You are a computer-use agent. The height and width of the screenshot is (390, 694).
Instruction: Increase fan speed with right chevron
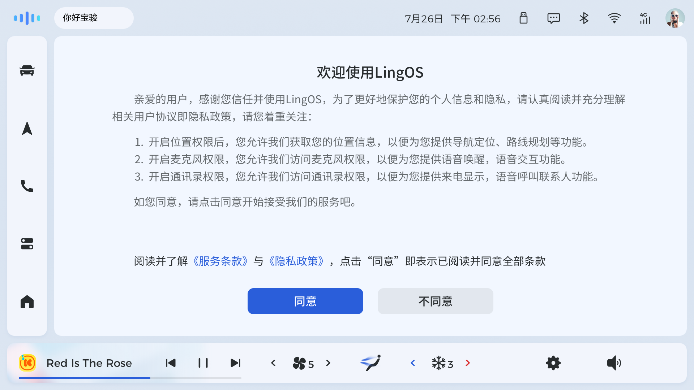328,363
